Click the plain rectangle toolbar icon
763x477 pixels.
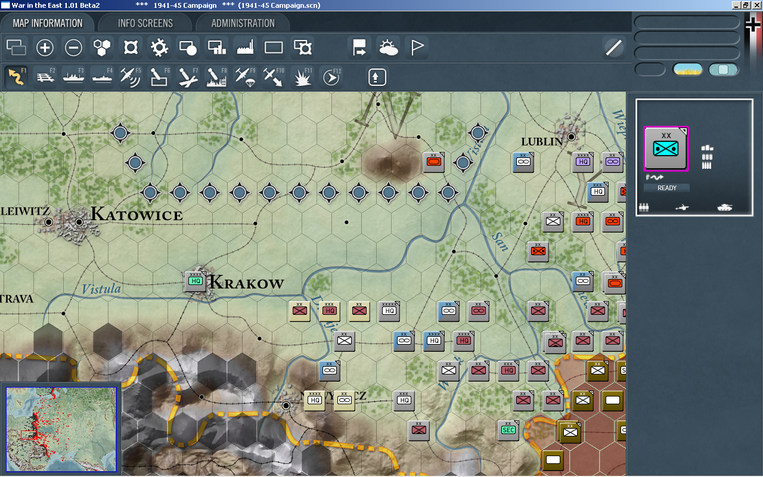274,47
